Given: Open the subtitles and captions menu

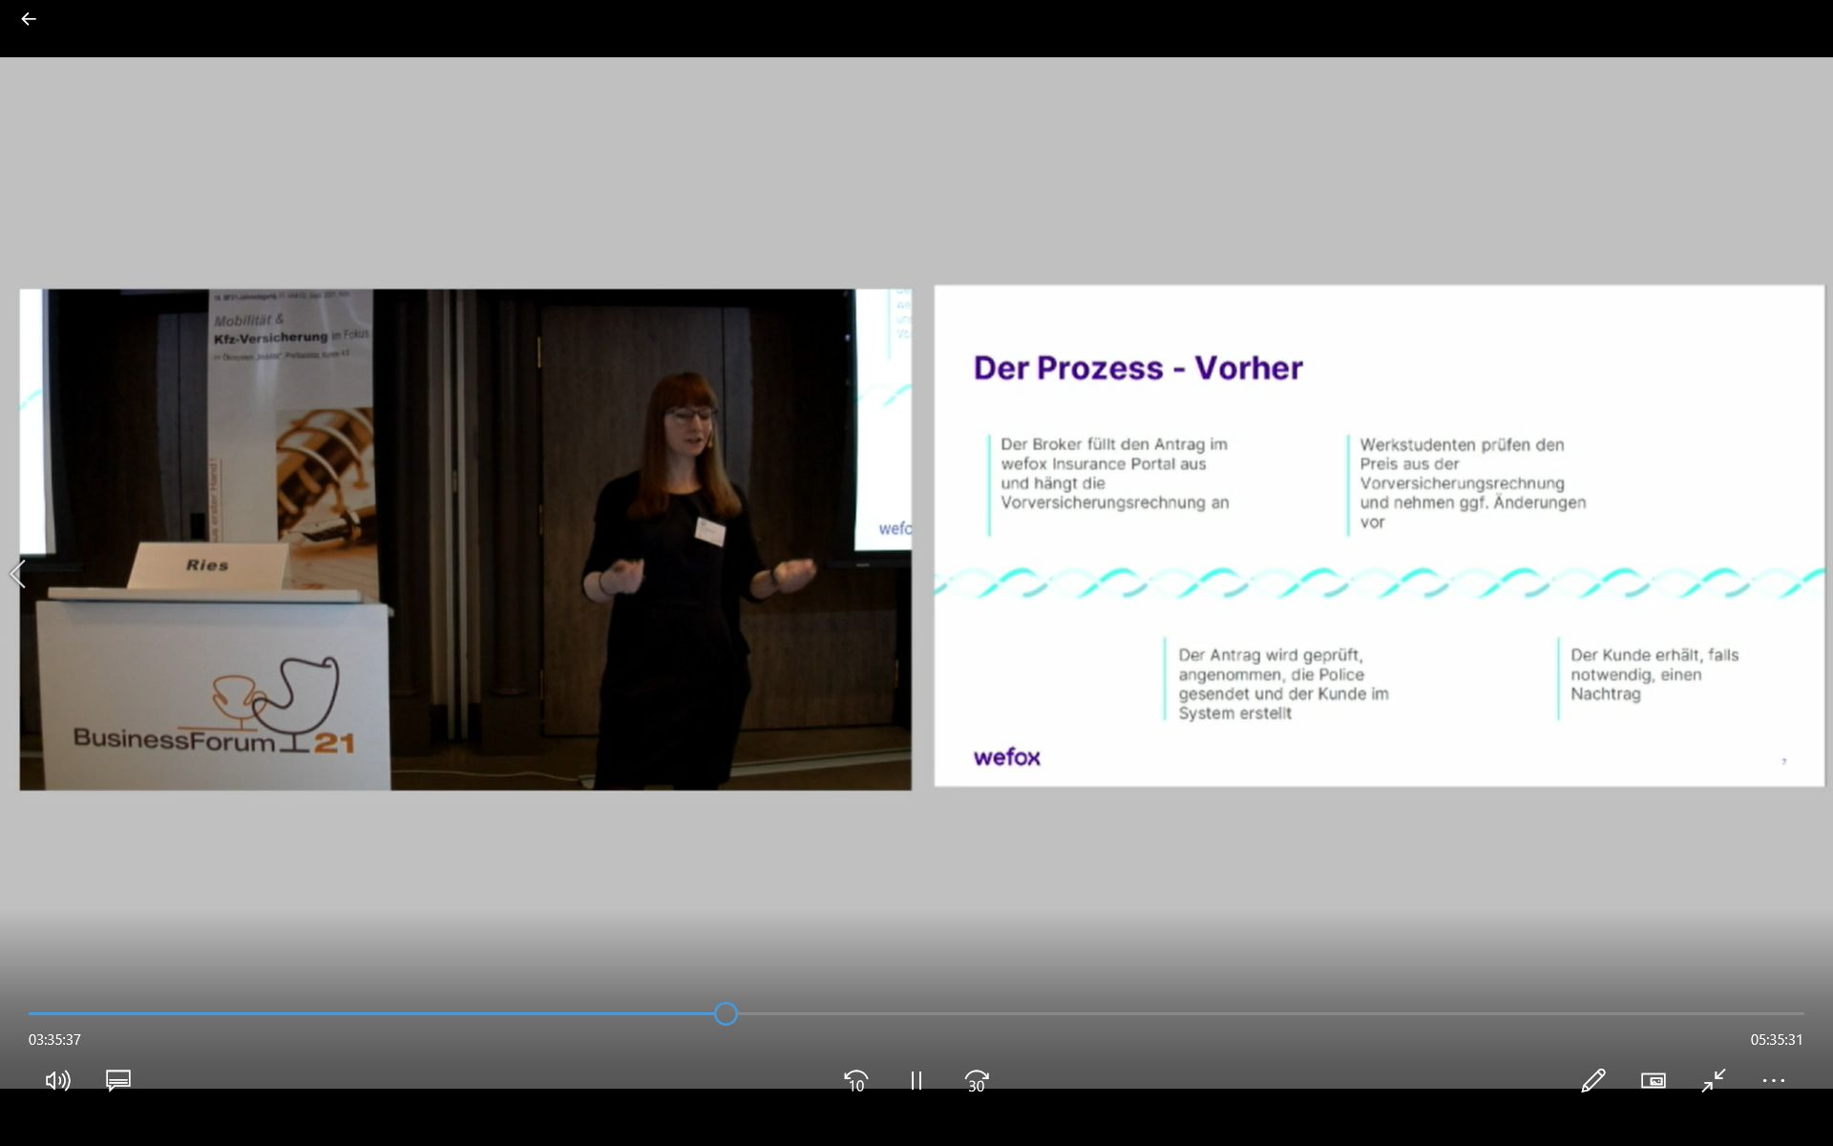Looking at the screenshot, I should 118,1080.
